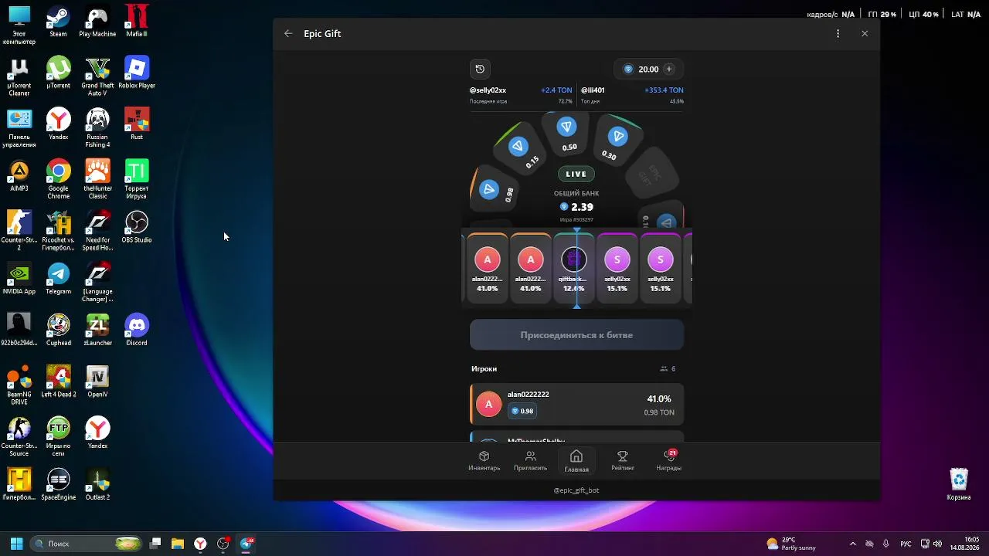Select the 0.50 TON bet tile
Viewport: 989px width, 556px height.
[x=568, y=134]
